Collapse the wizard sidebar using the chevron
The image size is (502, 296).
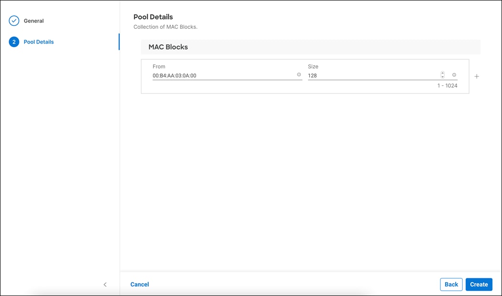pos(105,284)
